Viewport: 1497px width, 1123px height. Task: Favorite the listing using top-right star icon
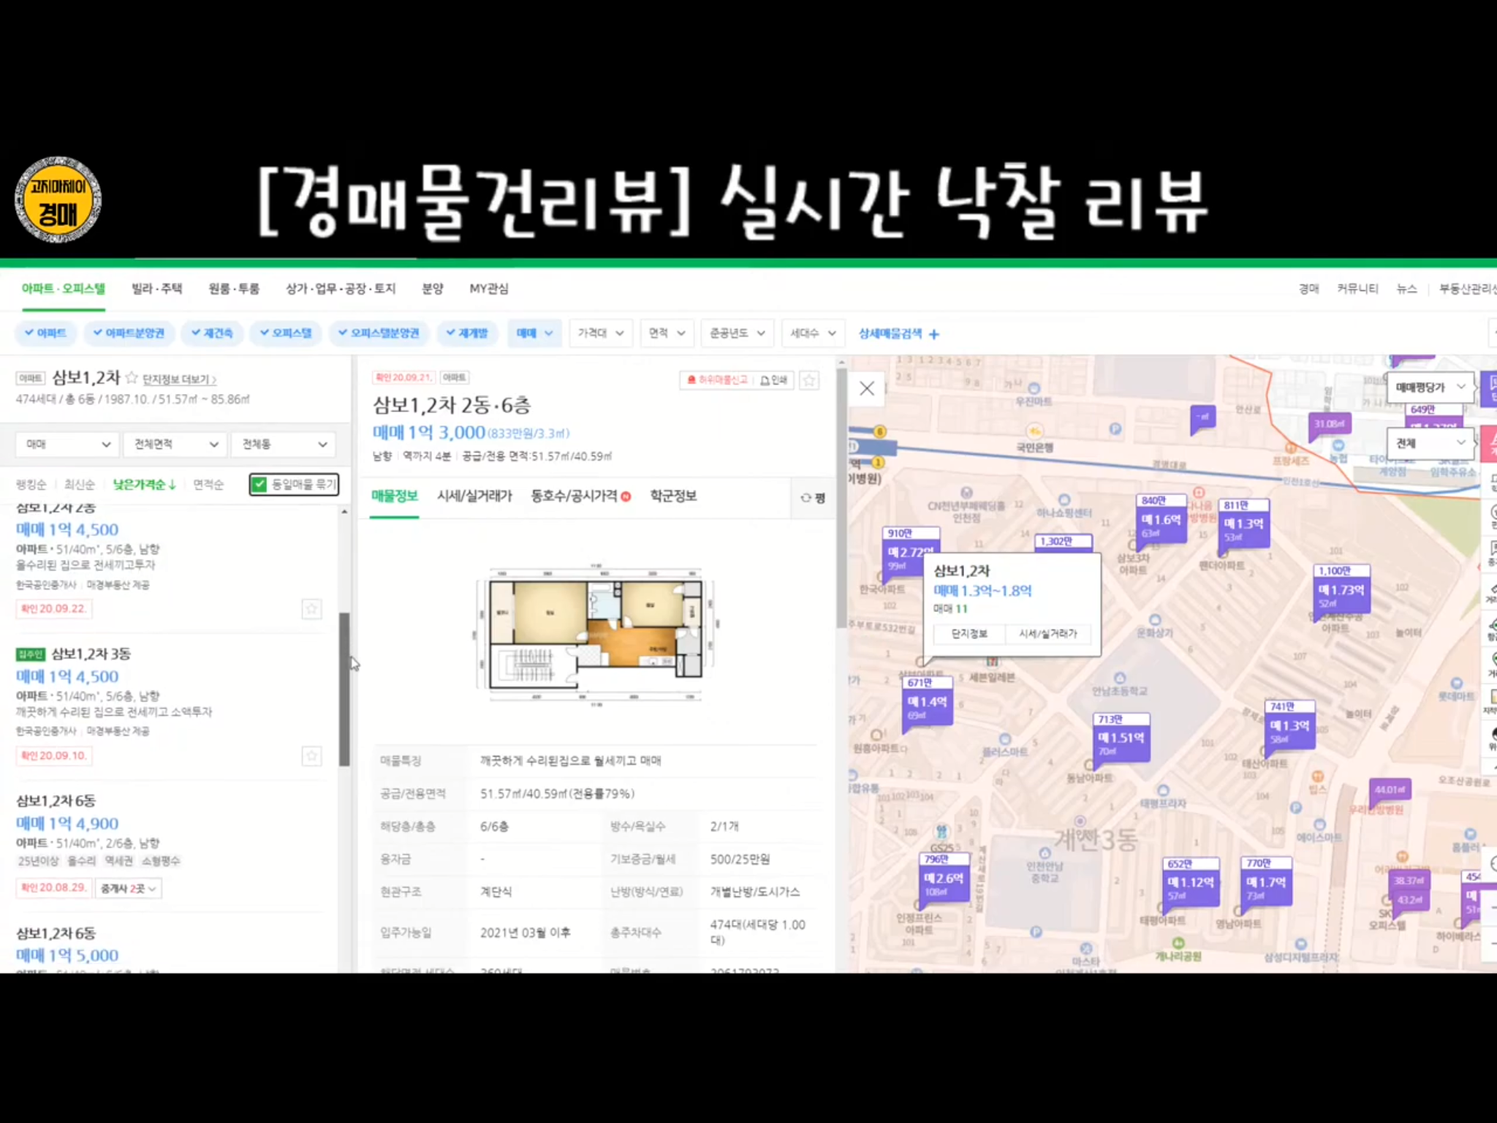[809, 380]
